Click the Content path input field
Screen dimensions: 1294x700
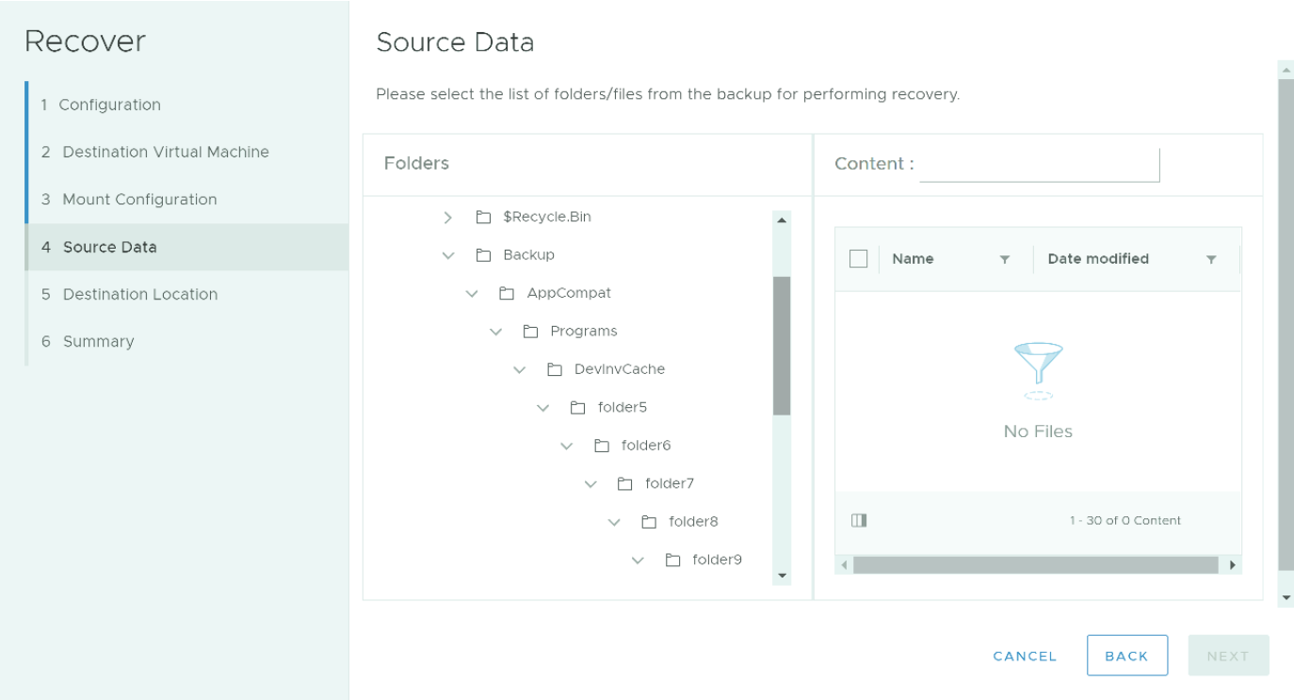click(1039, 164)
